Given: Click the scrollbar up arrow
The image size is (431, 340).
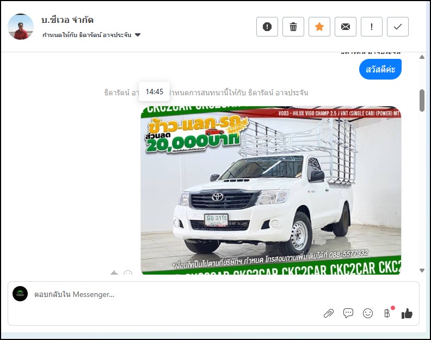Looking at the screenshot, I should 422,57.
